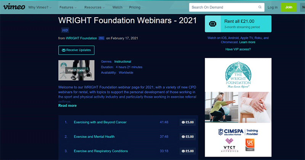Rent all webinars for £21.00
305x160 pixels.
[x=238, y=24]
